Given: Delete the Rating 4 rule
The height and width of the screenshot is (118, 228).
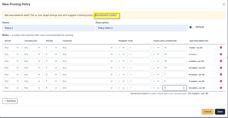Looking at the screenshot, I should pyautogui.click(x=221, y=61).
